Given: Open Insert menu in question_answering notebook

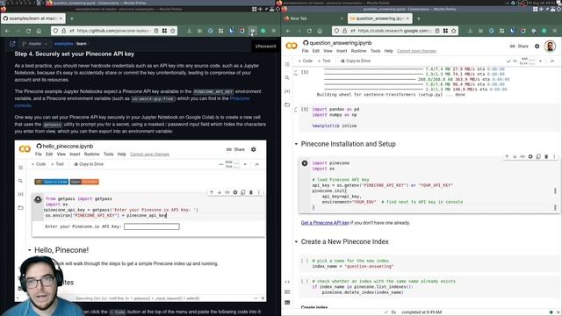Looking at the screenshot, I should (x=342, y=51).
